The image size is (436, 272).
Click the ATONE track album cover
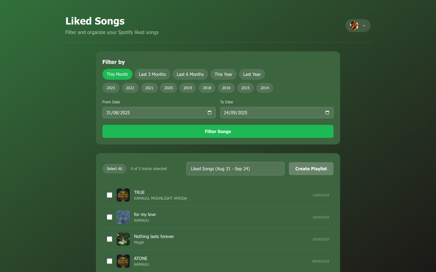tap(123, 261)
